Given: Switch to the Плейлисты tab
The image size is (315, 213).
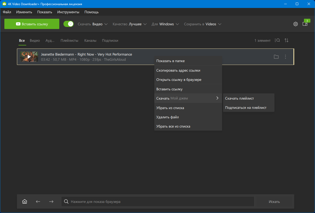Looking at the screenshot, I should tap(69, 41).
